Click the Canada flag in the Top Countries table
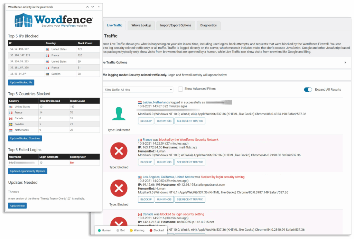Viewport: 354px width, 239px height. [x=11, y=118]
